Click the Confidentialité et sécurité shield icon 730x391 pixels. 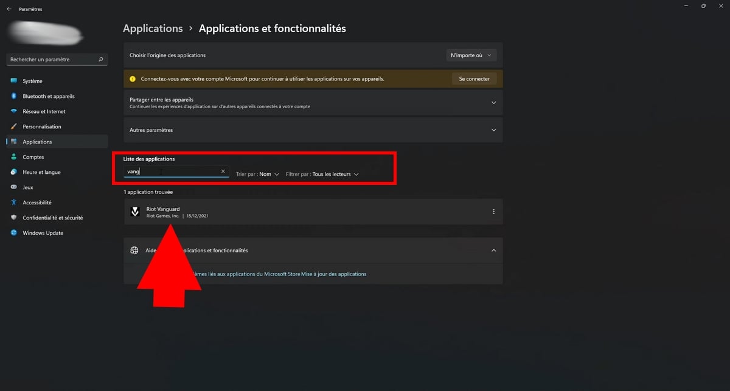(14, 218)
